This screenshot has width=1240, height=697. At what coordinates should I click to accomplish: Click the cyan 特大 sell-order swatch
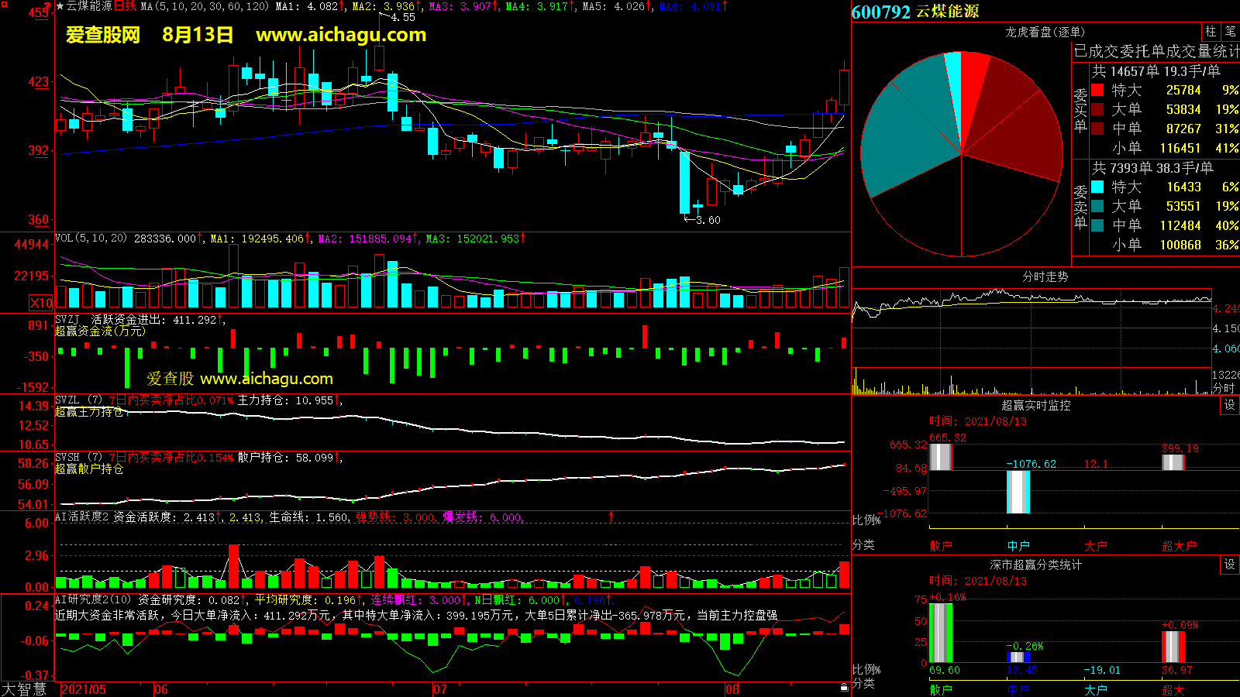tap(1097, 187)
